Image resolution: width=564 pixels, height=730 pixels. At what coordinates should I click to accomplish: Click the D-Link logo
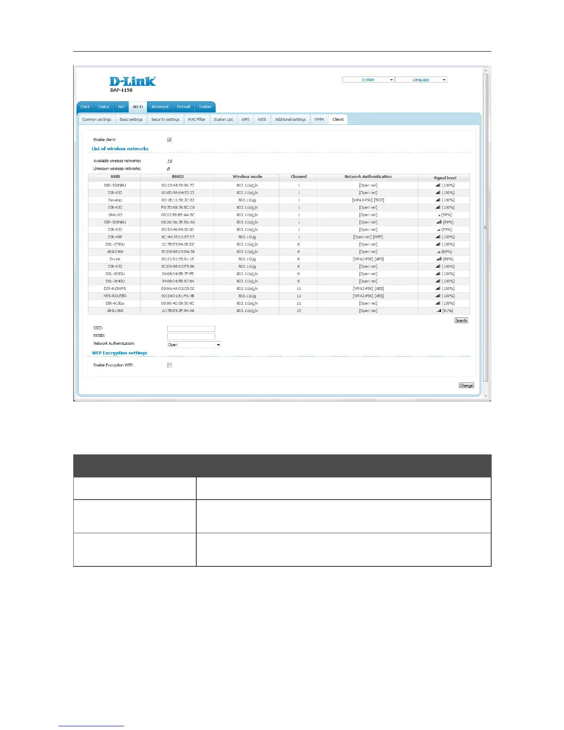tap(132, 82)
